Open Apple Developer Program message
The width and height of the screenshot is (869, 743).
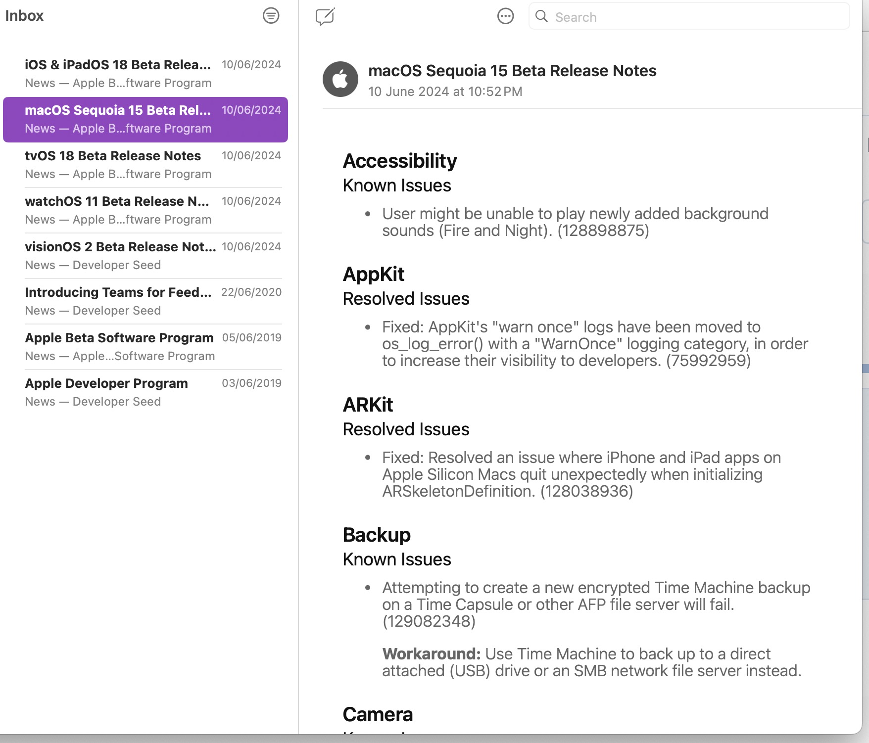[x=145, y=392]
